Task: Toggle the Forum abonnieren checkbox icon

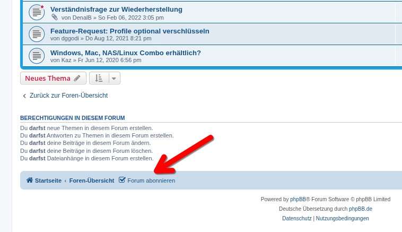Action: coord(122,180)
